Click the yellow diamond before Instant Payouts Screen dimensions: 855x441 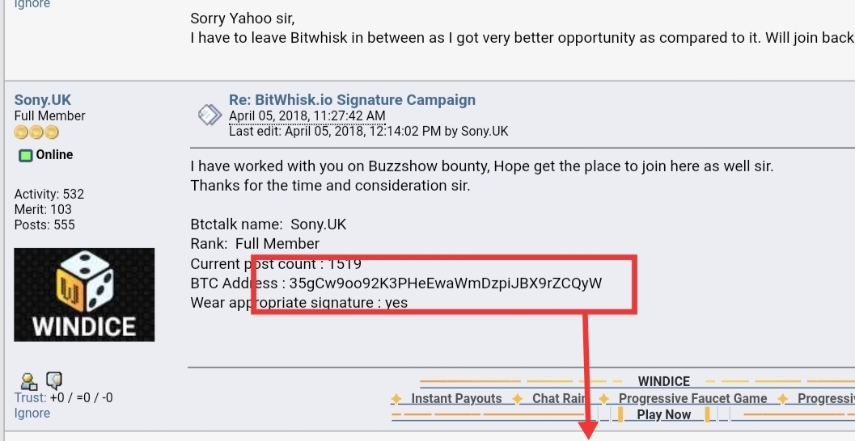click(396, 399)
